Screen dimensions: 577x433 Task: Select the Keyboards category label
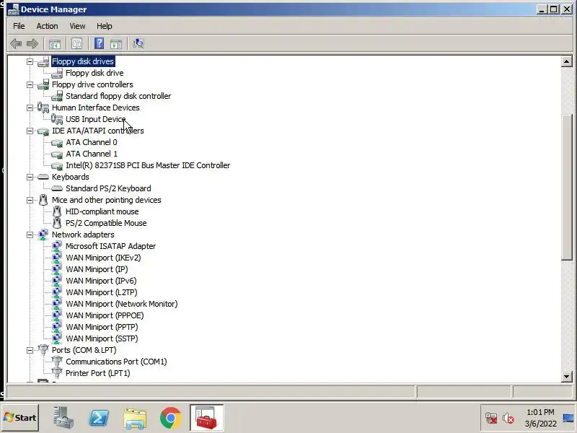coord(70,177)
